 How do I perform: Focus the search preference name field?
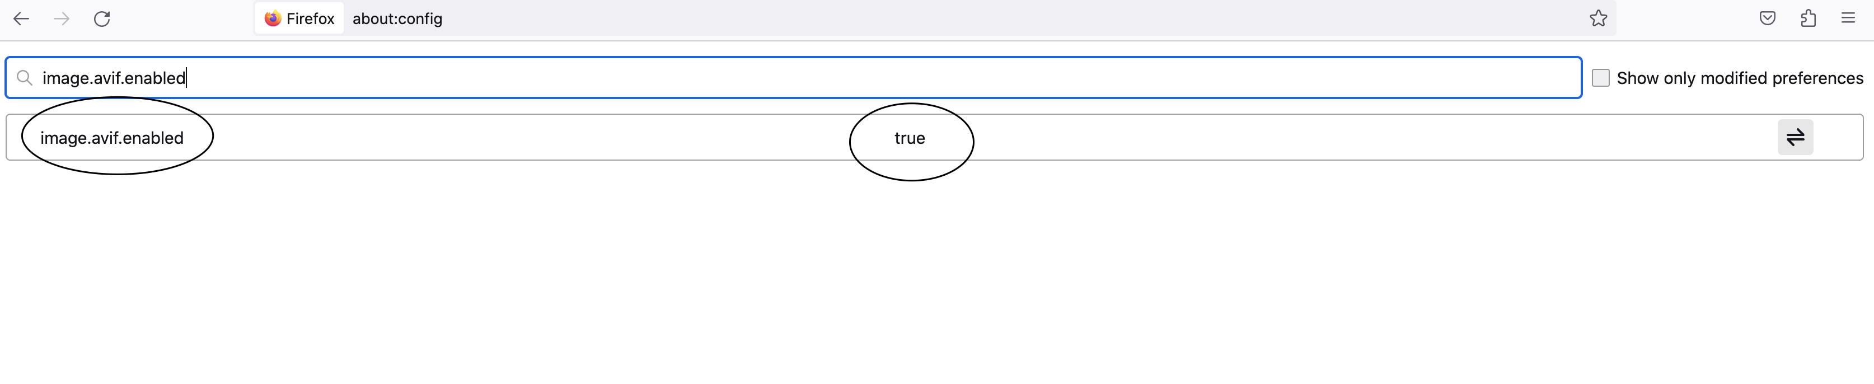pos(800,78)
